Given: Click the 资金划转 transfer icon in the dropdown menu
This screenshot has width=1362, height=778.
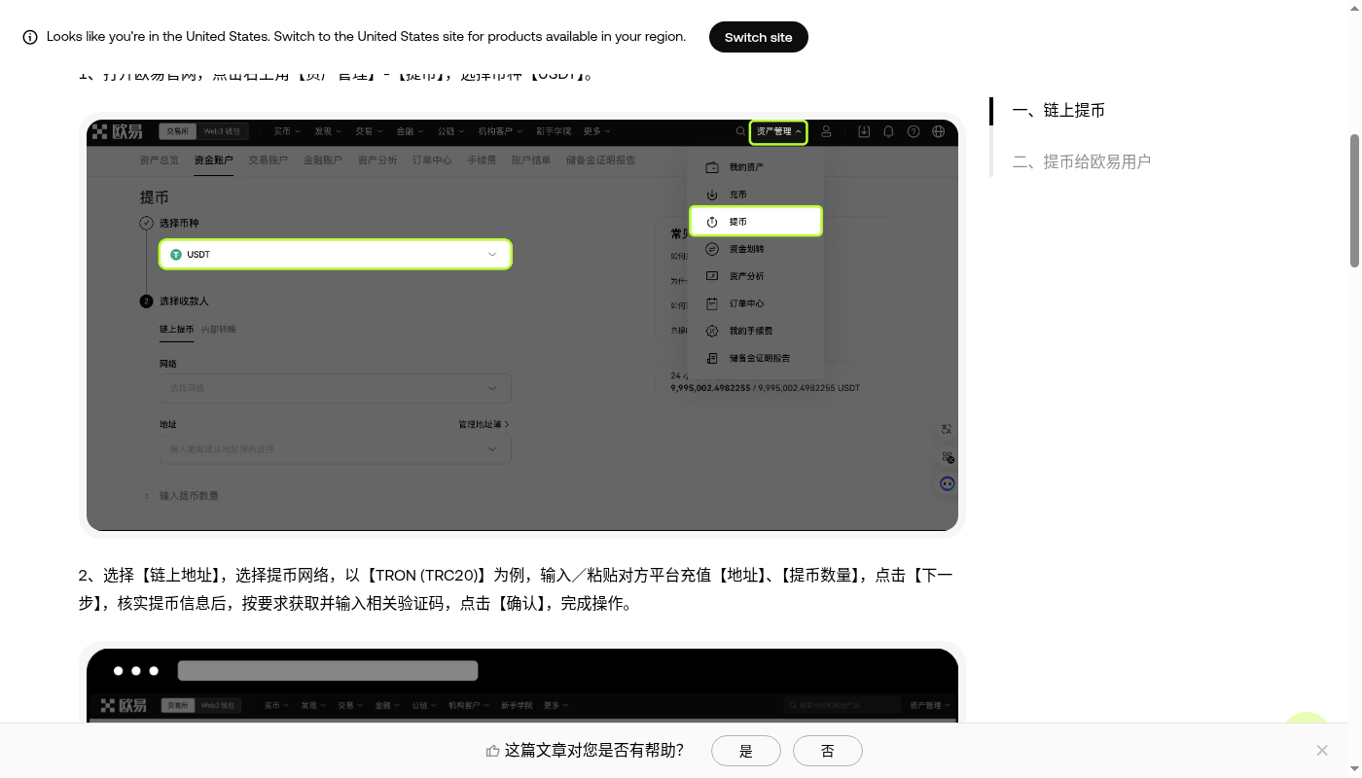Looking at the screenshot, I should (712, 249).
